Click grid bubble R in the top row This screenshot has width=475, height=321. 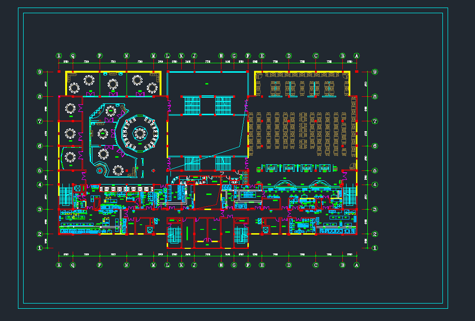click(59, 56)
